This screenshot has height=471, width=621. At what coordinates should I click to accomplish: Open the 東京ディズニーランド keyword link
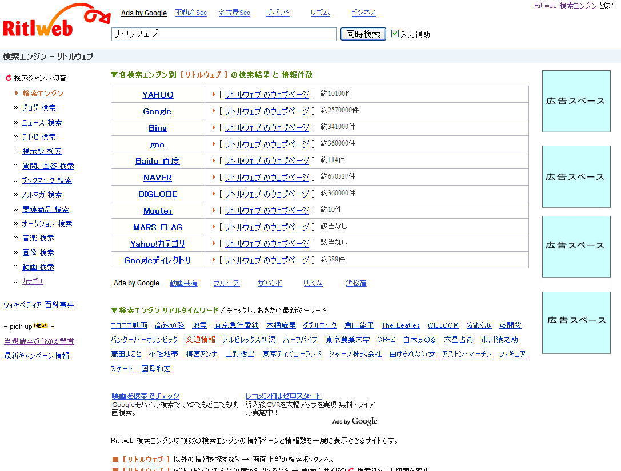click(292, 354)
